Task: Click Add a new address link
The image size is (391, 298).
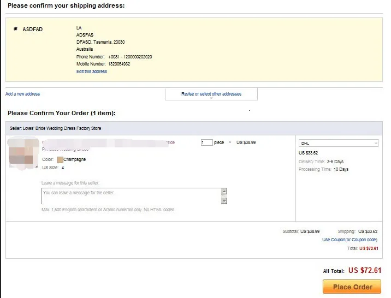Action: (22, 94)
